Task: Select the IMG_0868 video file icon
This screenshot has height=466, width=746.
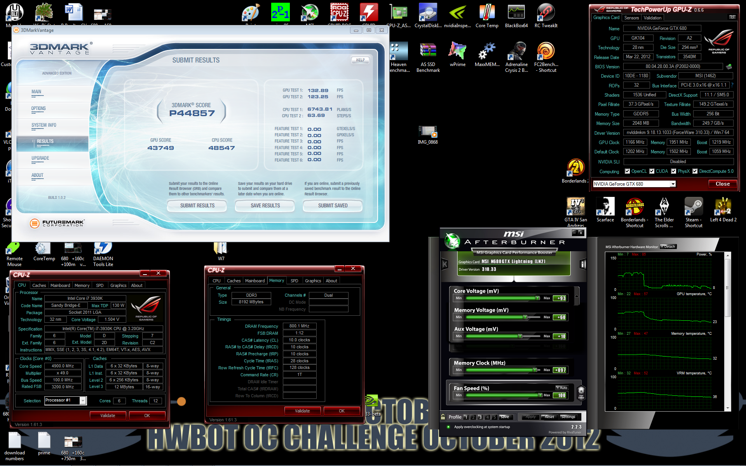Action: 428,135
